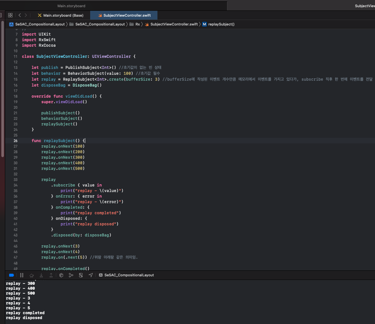
Task: Click console line 'replay completed'
Action: click(25, 313)
